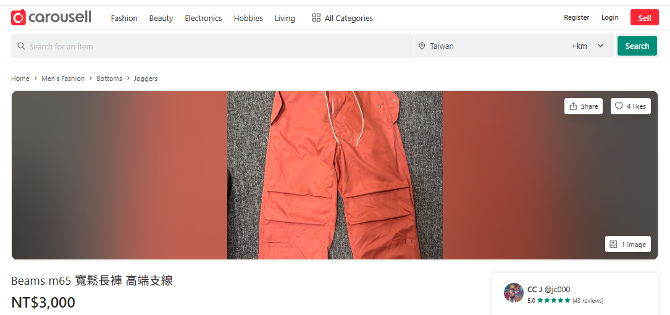Open the All Categories grid menu
Screen dimensions: 670x315
pos(342,18)
